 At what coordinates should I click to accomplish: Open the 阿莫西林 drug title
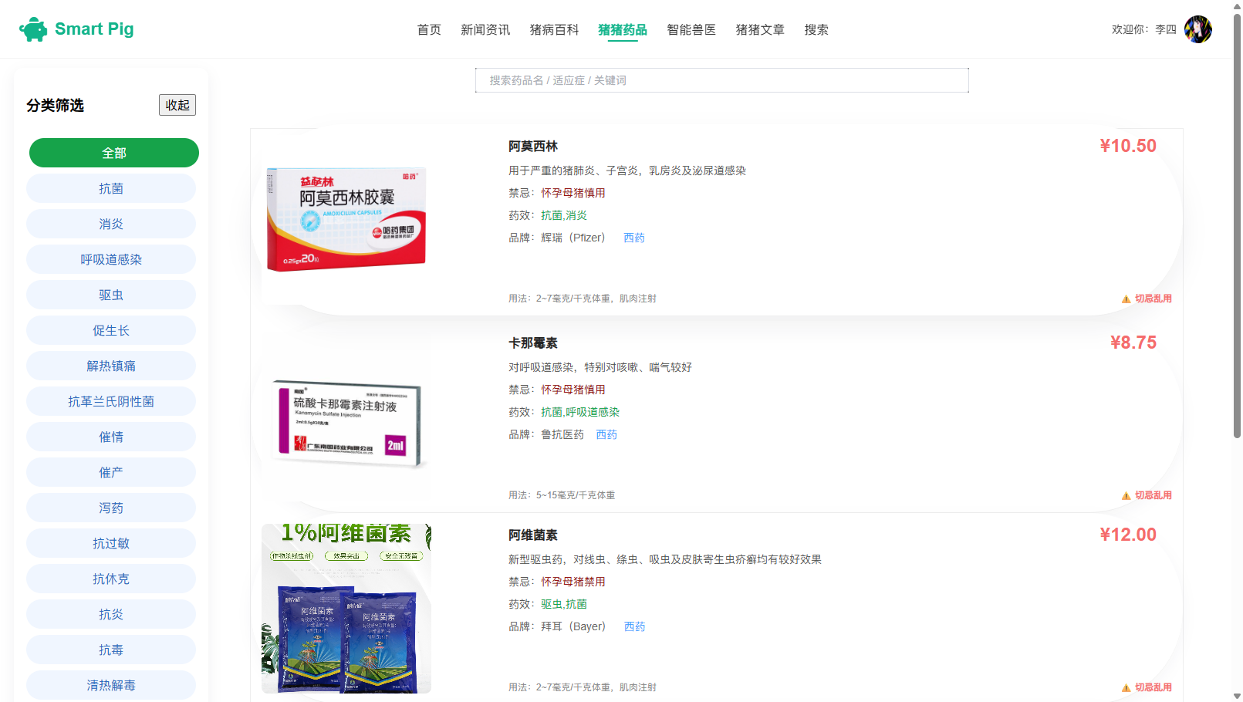coord(533,146)
